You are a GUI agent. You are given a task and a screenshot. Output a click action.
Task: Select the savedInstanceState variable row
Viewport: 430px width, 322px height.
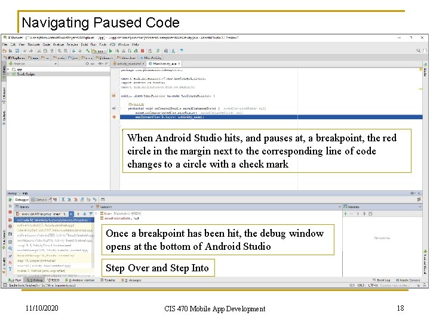pyautogui.click(x=119, y=218)
